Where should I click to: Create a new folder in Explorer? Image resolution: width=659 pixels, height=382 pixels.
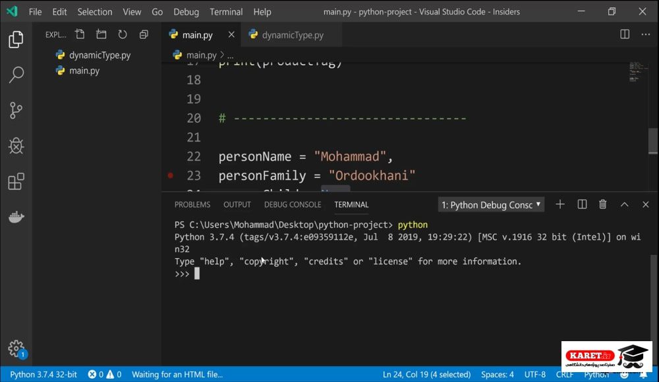101,34
